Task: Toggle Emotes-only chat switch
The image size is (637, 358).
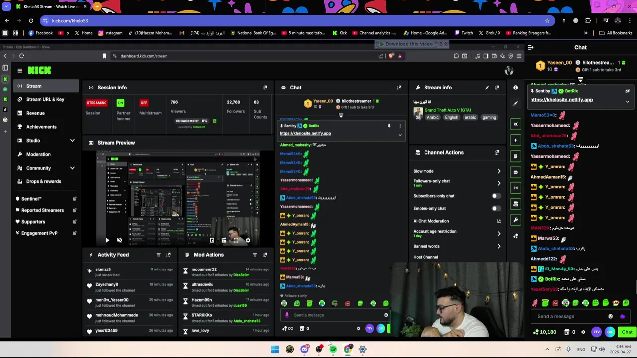Action: tap(495, 209)
